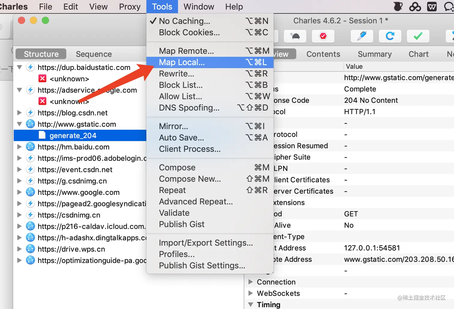This screenshot has width=454, height=309.
Task: Open the Charles jug icon in macOS menu bar
Action: tap(398, 6)
